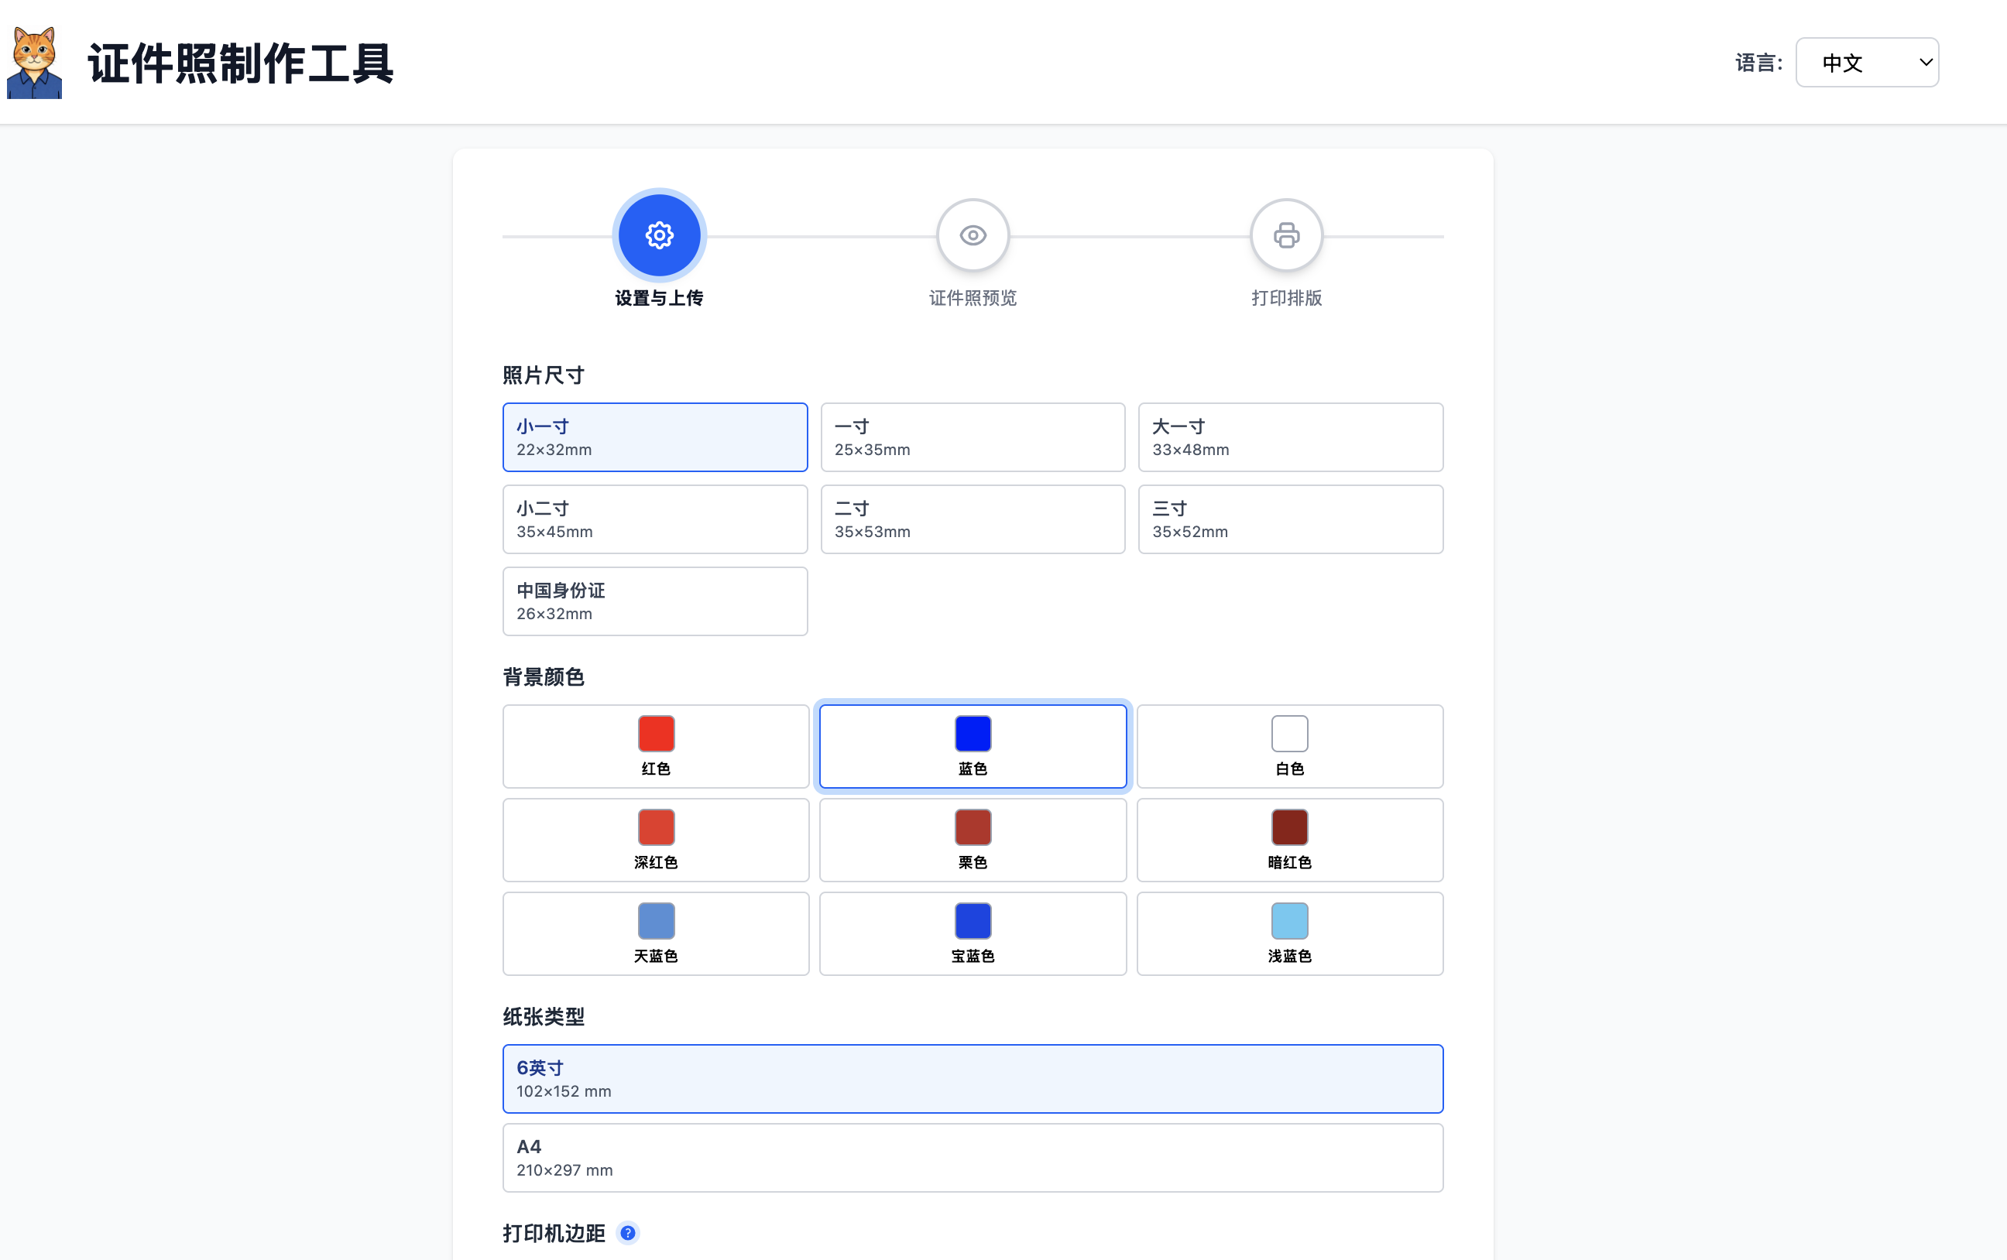Select the 大一寸 33×48mm size
Image resolution: width=2007 pixels, height=1260 pixels.
[1289, 437]
